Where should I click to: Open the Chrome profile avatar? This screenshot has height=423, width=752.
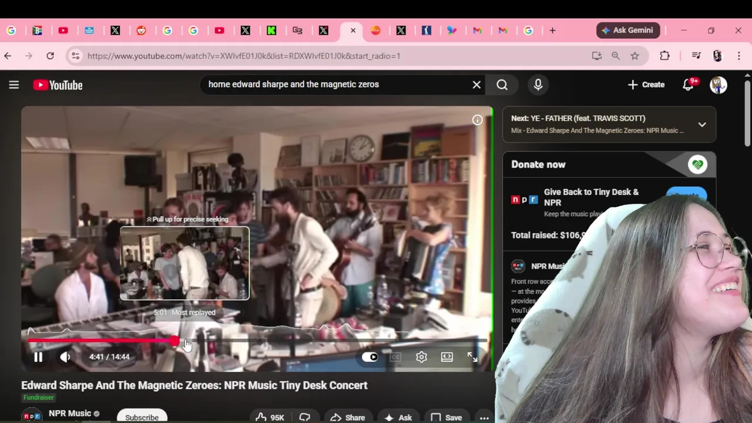(717, 56)
